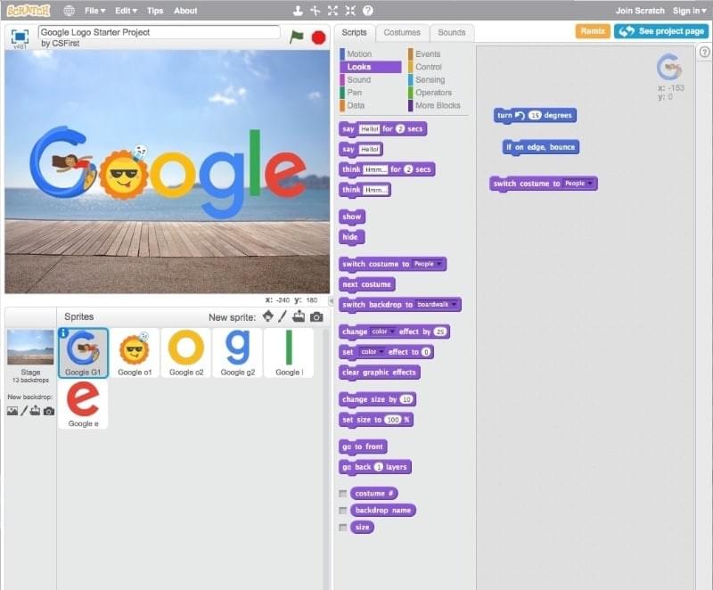
Task: Open the People dropdown in the scripts-area costume block
Action: 578,184
